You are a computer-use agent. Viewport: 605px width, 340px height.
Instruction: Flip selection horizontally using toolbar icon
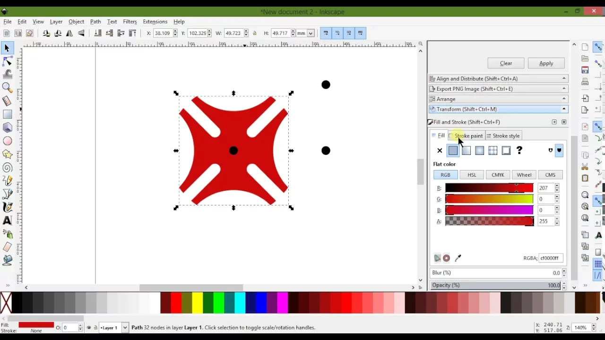[x=69, y=33]
